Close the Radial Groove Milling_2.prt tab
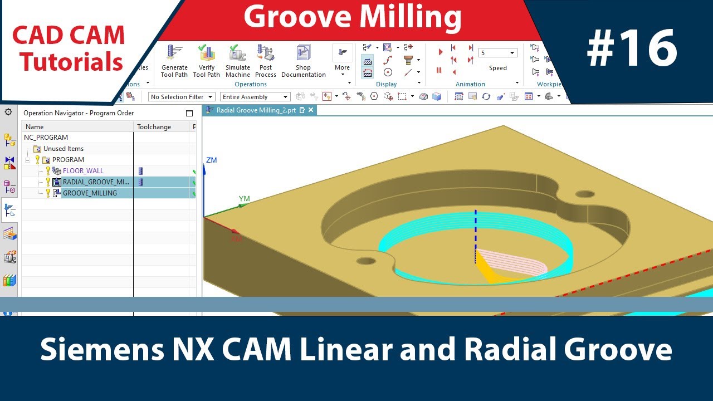The width and height of the screenshot is (713, 401). (x=311, y=110)
